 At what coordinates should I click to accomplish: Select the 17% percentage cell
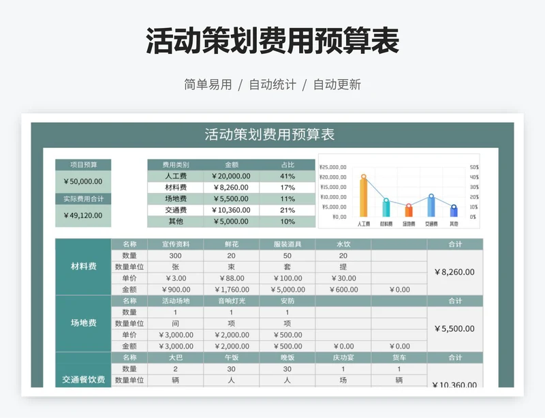287,188
